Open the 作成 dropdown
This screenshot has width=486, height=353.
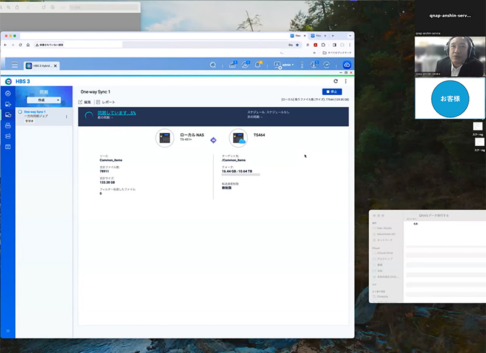pyautogui.click(x=44, y=100)
